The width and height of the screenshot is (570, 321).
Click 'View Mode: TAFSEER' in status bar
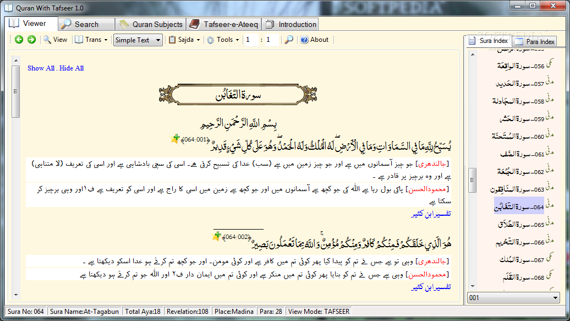pos(319,312)
